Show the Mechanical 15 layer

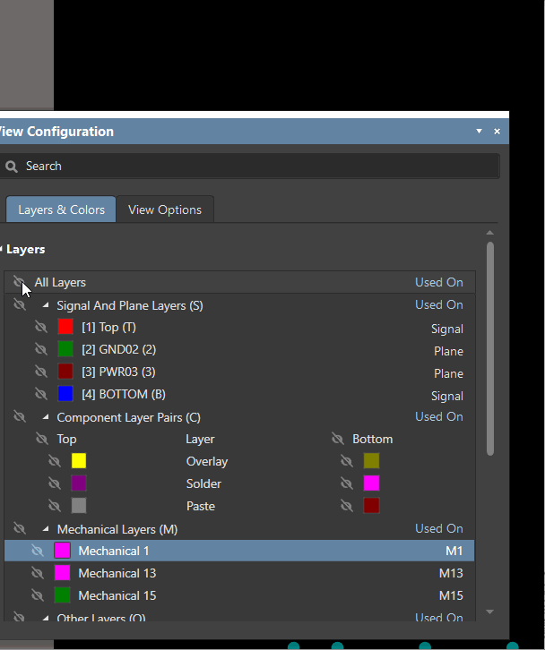pyautogui.click(x=38, y=595)
